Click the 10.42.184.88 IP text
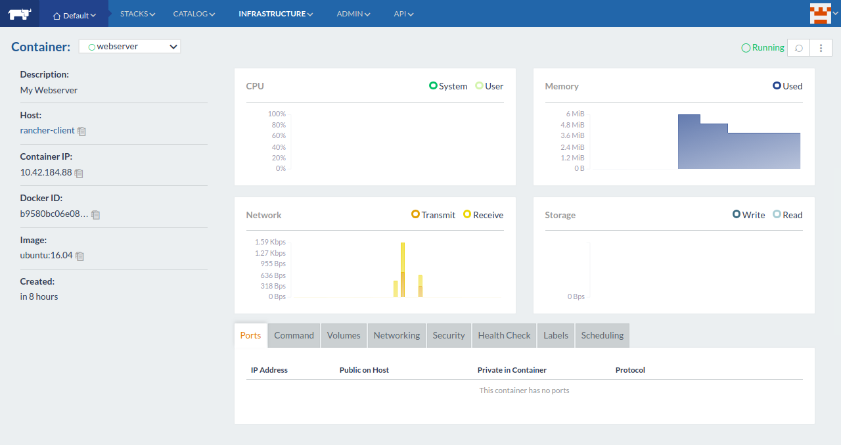This screenshot has width=841, height=445. point(46,172)
